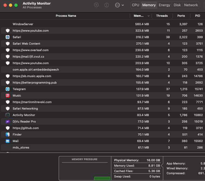The width and height of the screenshot is (205, 181).
Task: Click the stop process (X) toolbar icon
Action: [96, 5]
